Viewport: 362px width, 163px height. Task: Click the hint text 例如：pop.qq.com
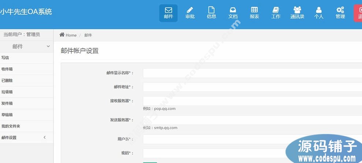(x=159, y=109)
